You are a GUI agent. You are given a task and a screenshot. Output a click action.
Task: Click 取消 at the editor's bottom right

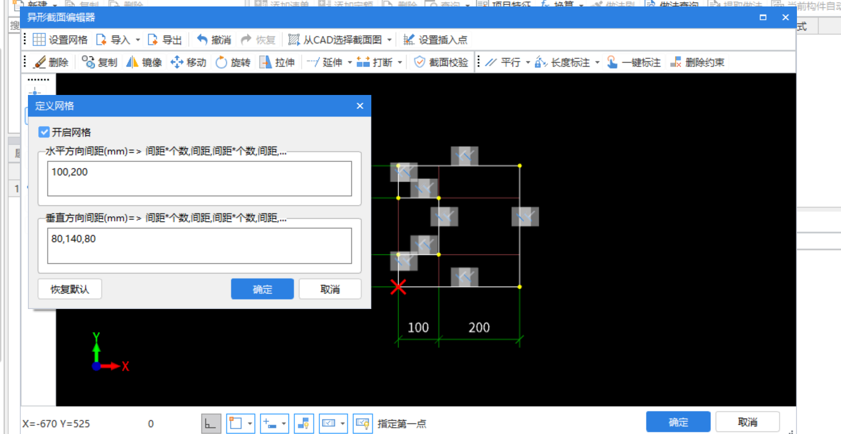[747, 422]
